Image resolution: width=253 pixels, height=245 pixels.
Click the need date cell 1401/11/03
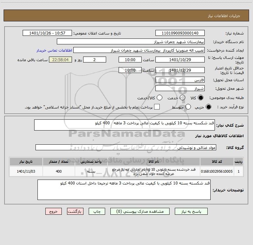coord(26,171)
